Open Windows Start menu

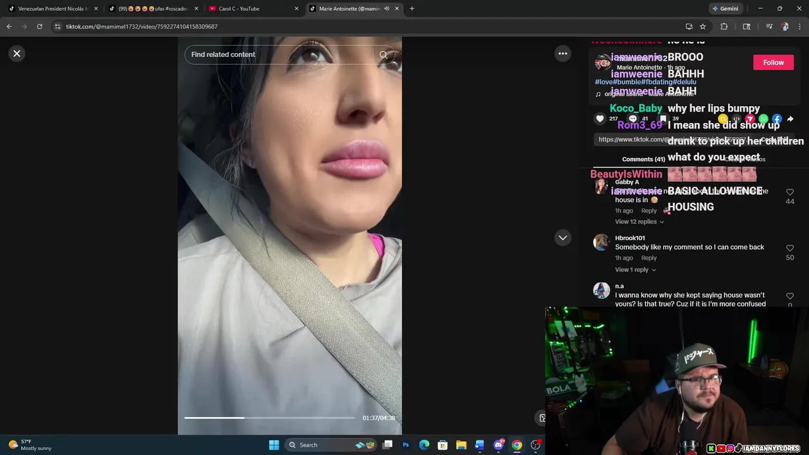274,445
